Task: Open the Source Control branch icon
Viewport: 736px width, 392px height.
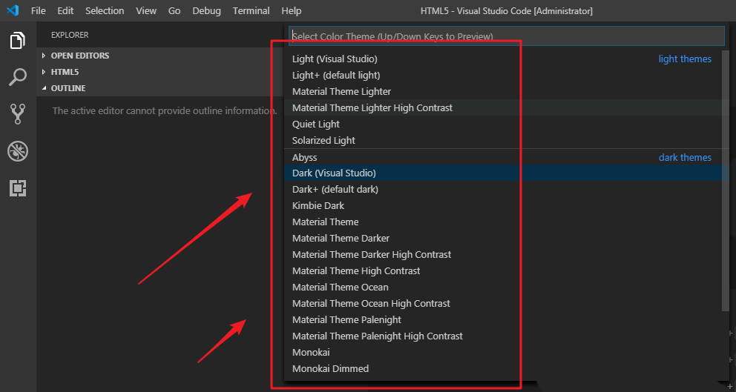Action: click(18, 113)
